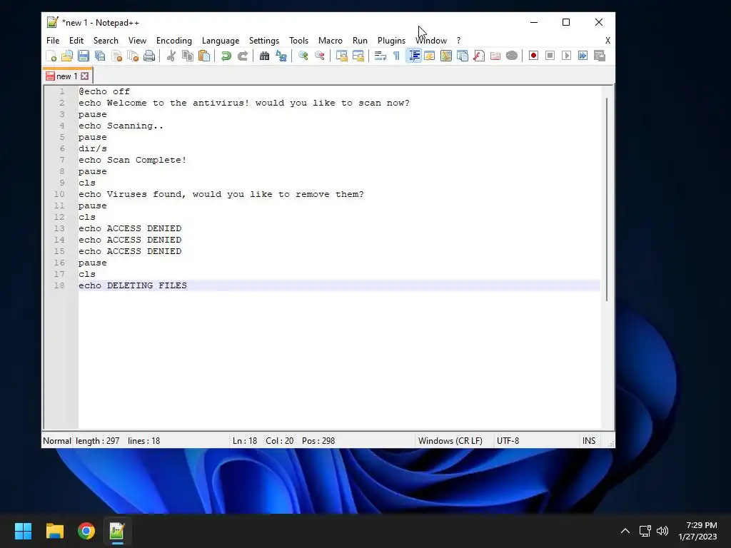The image size is (731, 548).
Task: Toggle synchronized horizontal scrolling icon
Action: coord(358,56)
